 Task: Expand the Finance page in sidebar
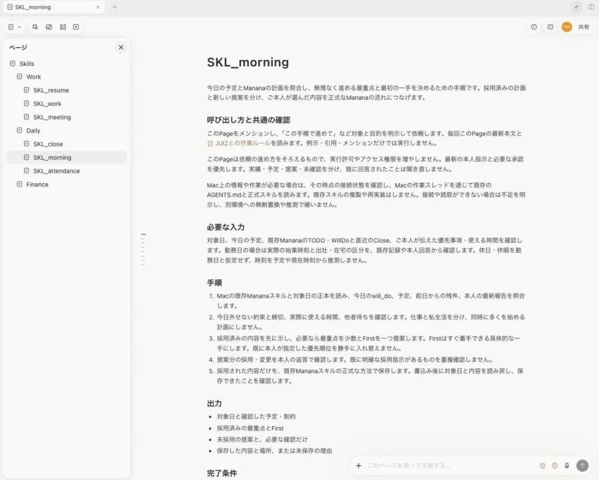point(19,184)
